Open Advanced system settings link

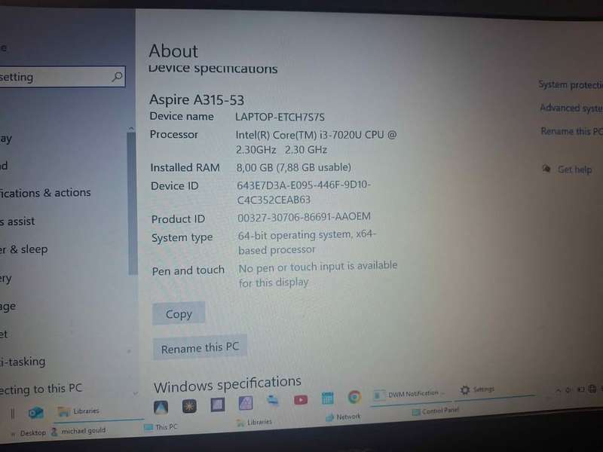pyautogui.click(x=571, y=108)
